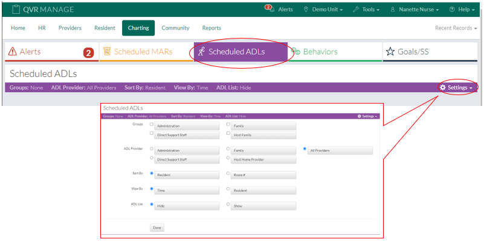Click the red alerts count badge

click(x=88, y=52)
